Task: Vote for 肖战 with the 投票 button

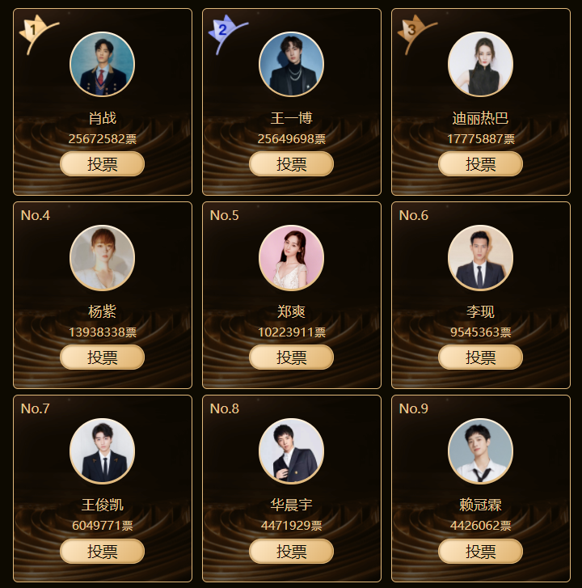Action: coord(103,164)
